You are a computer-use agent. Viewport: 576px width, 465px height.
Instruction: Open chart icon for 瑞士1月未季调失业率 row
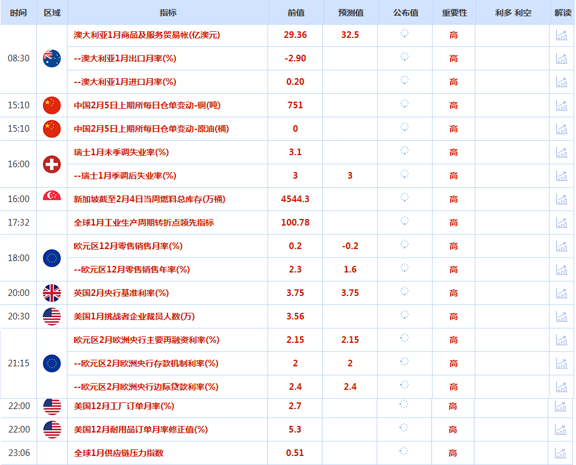point(562,153)
